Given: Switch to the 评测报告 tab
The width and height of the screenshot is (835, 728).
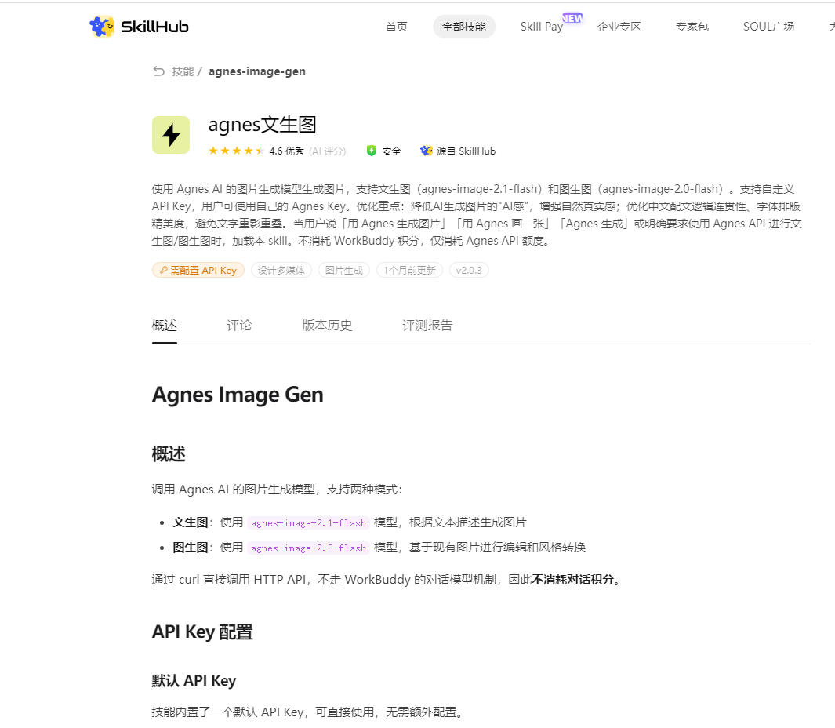Looking at the screenshot, I should (x=427, y=325).
